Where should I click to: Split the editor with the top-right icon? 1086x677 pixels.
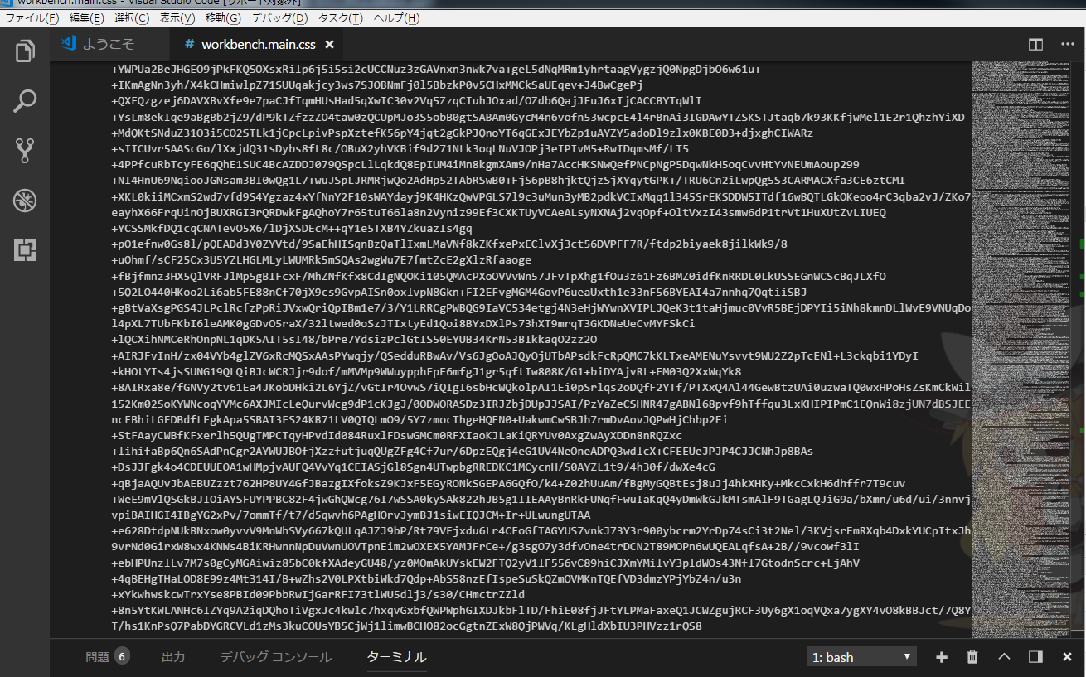coord(1035,45)
